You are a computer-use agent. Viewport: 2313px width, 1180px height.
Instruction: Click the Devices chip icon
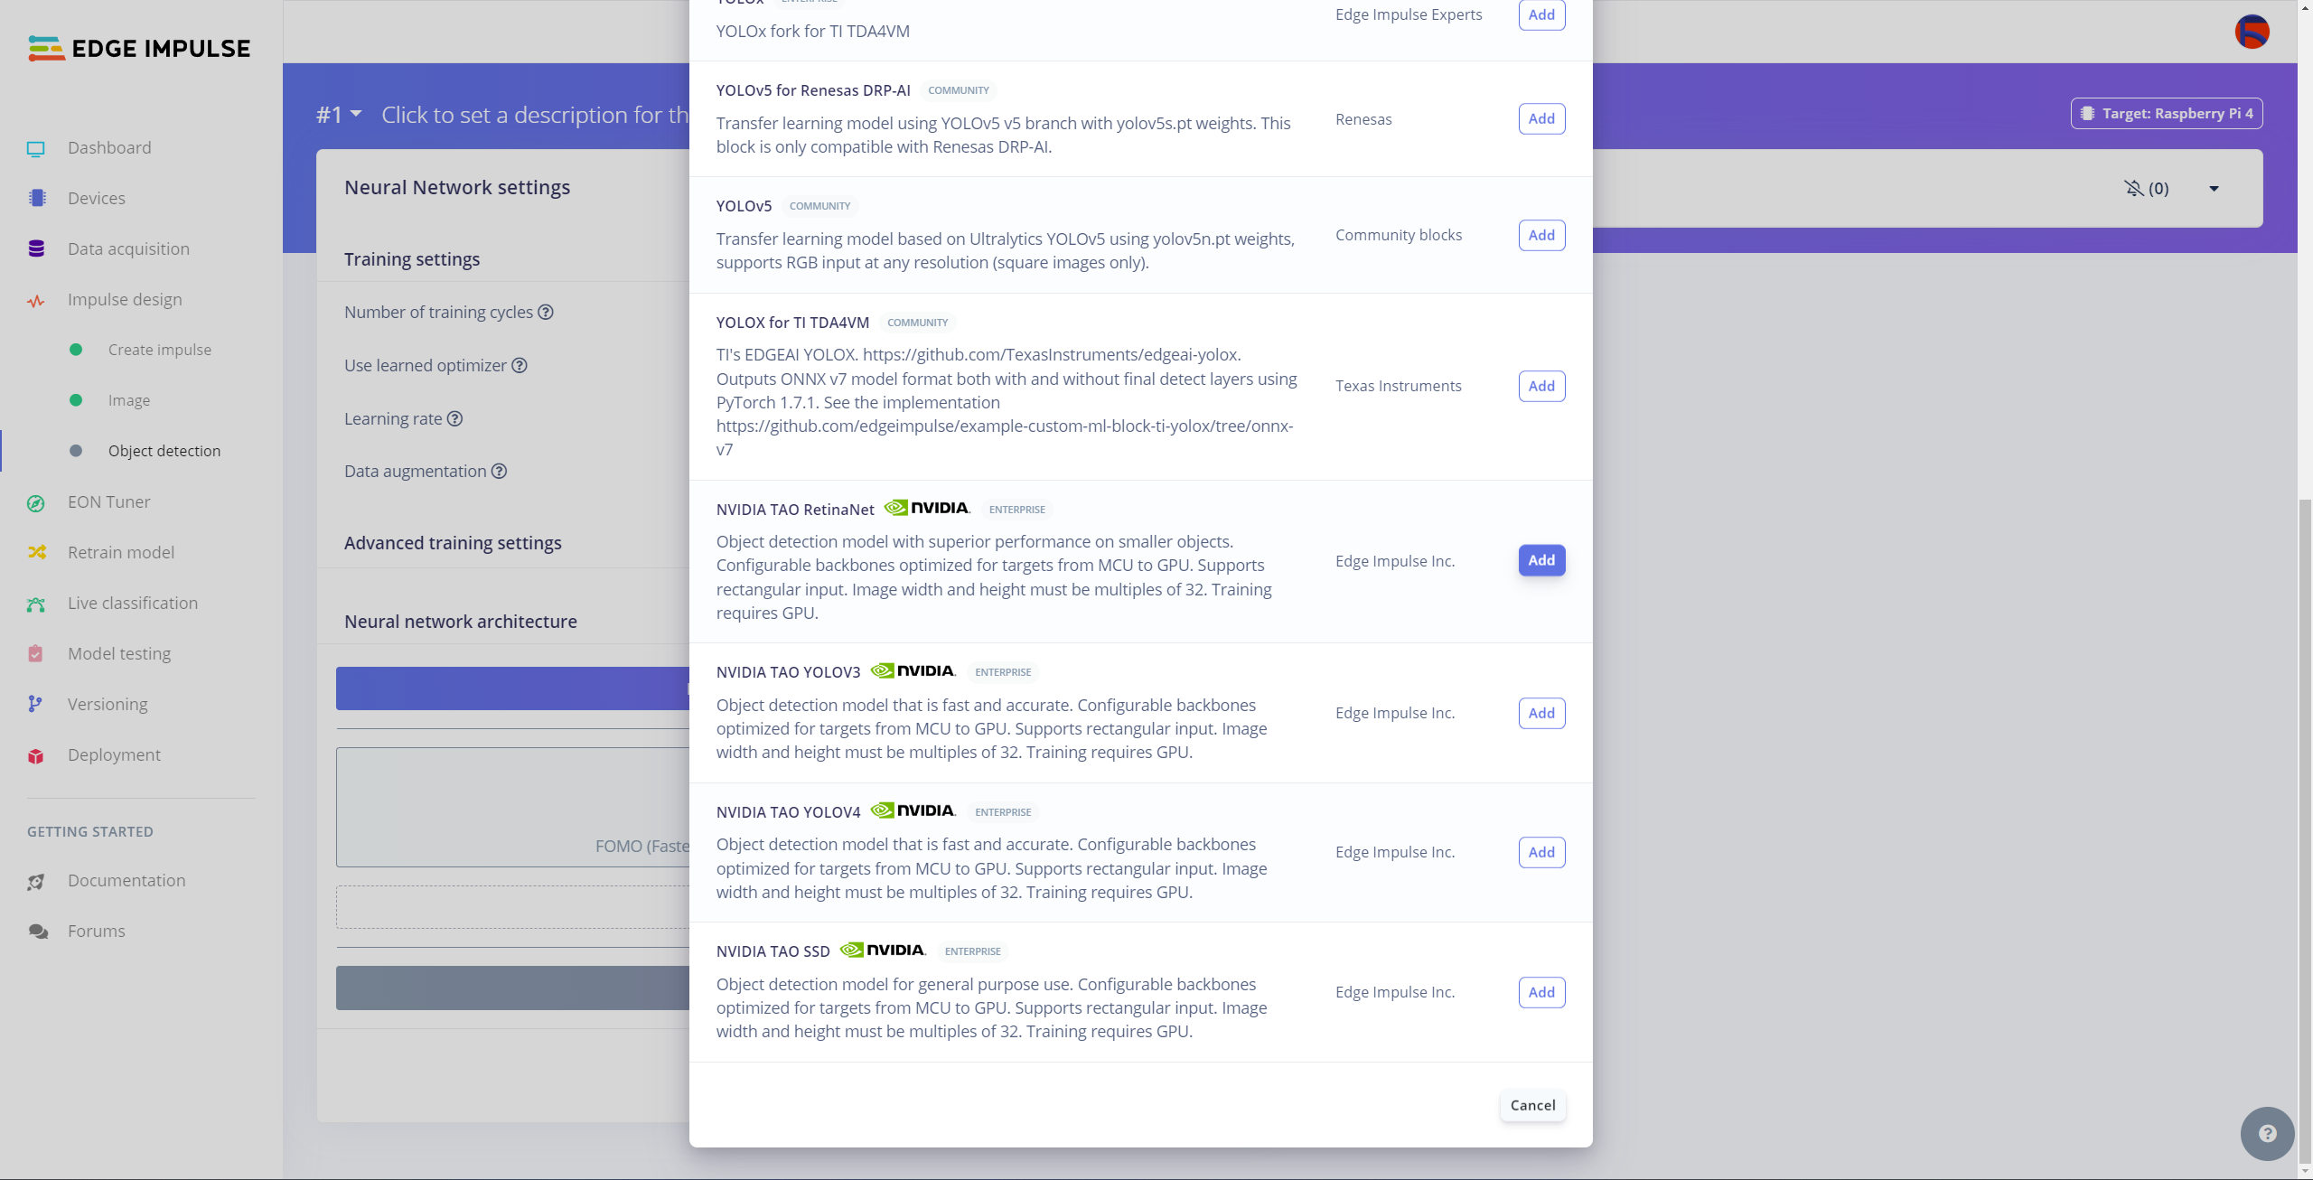[x=37, y=198]
